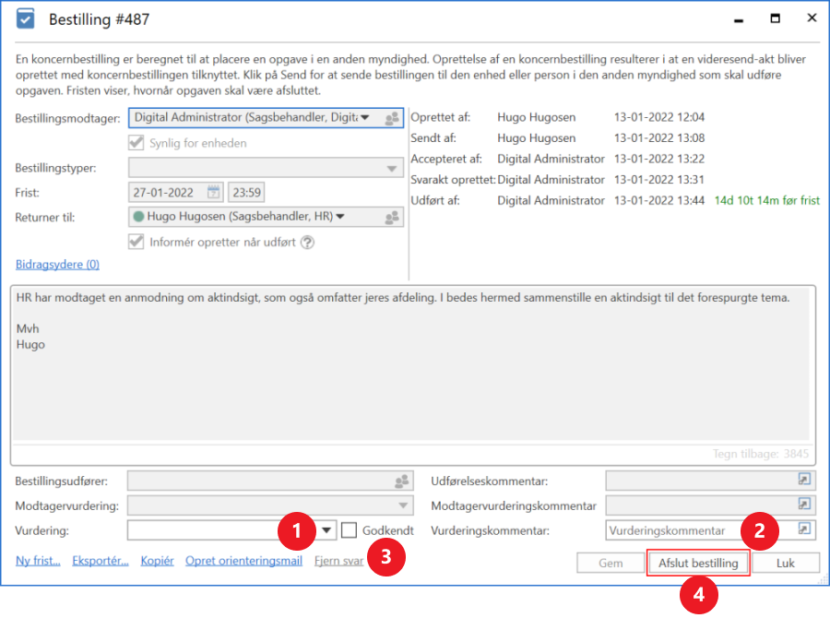Image resolution: width=830 pixels, height=618 pixels.
Task: Toggle Informér opretter når udført checkbox
Action: pos(136,243)
